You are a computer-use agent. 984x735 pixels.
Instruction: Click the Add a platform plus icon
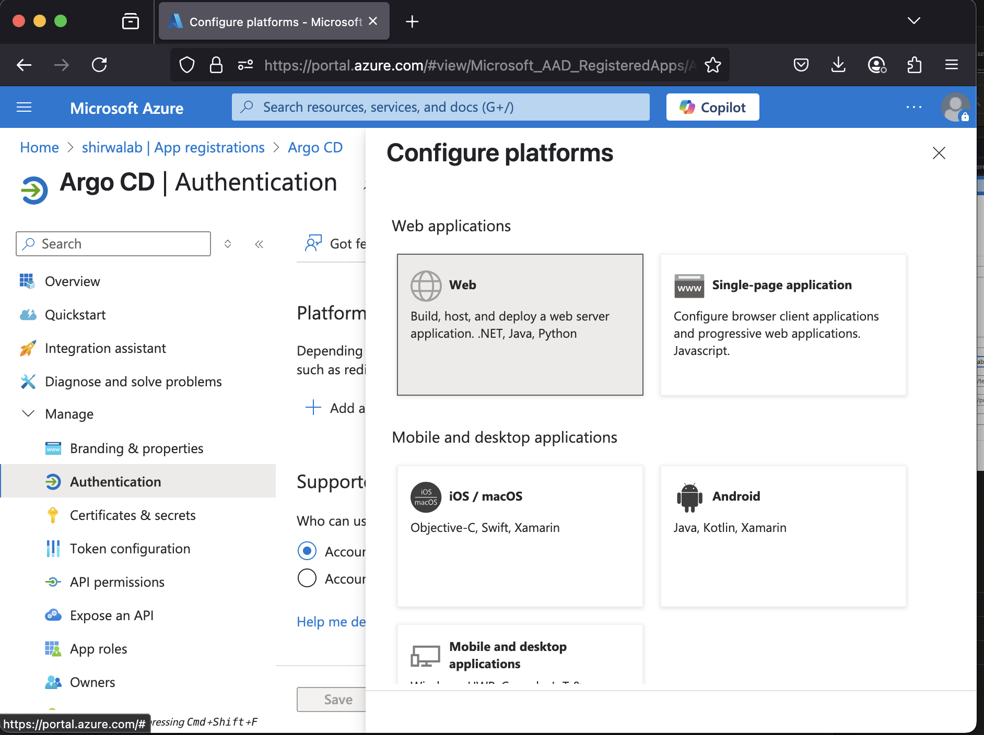click(x=313, y=407)
